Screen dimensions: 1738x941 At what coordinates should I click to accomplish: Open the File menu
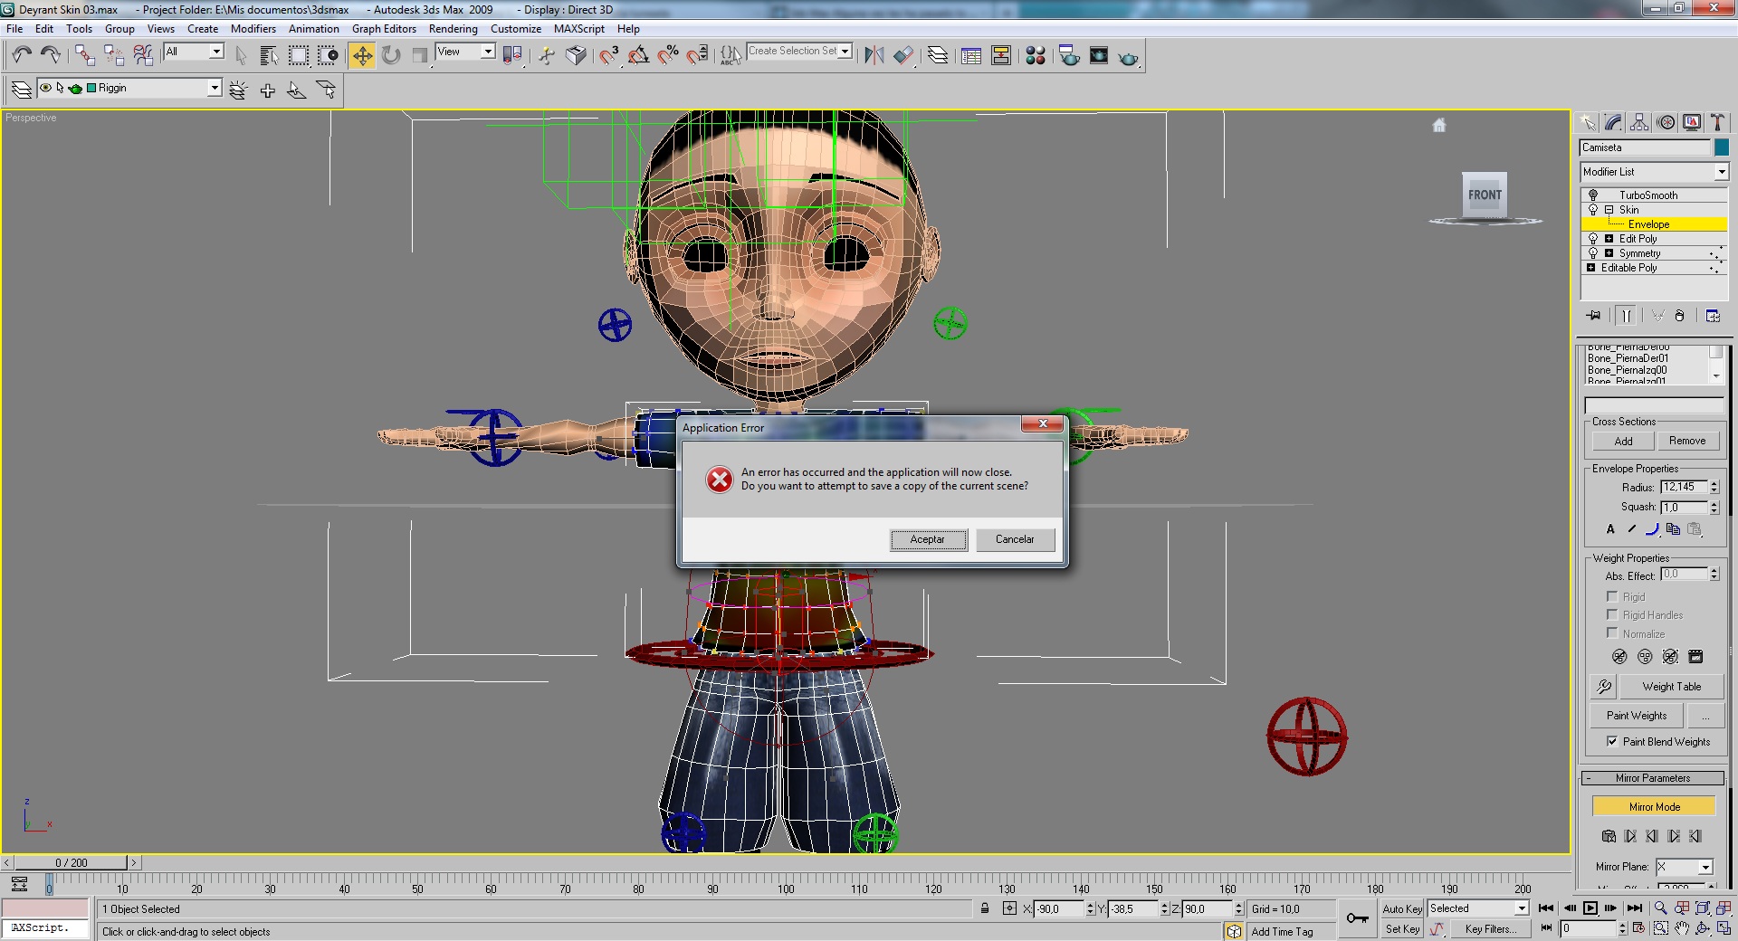point(14,29)
